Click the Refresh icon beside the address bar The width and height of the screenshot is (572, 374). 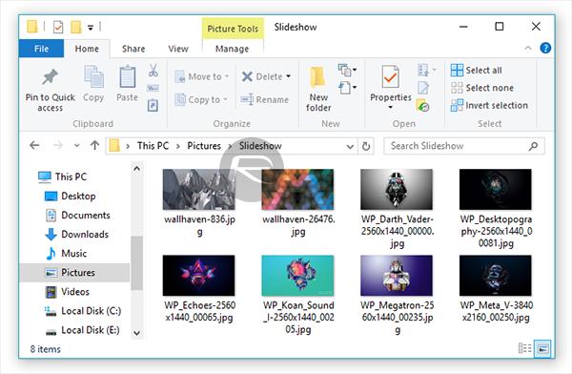366,146
